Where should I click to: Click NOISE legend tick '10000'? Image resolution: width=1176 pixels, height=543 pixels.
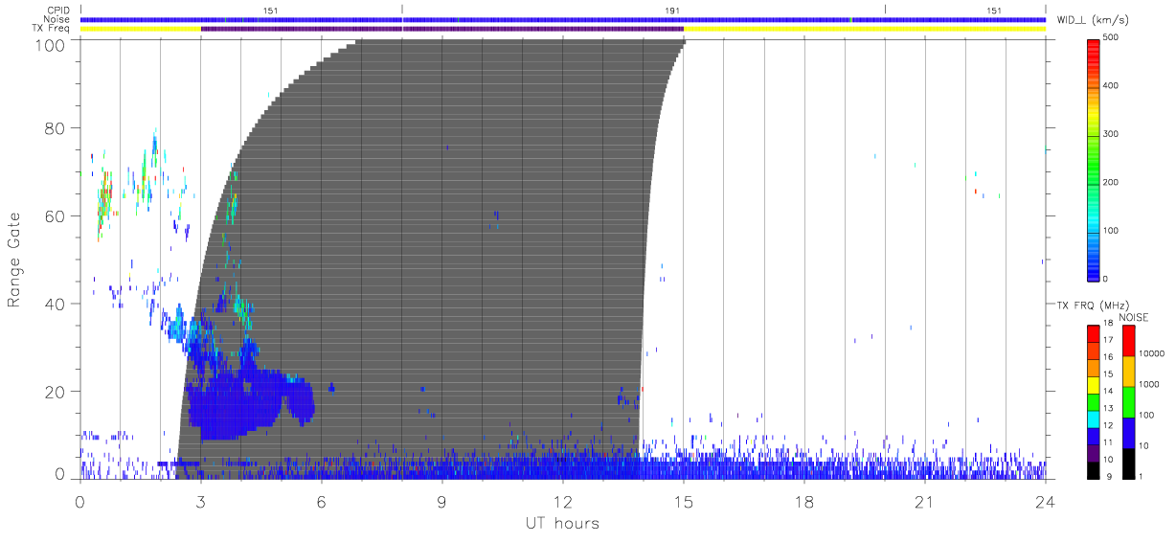pos(1151,353)
